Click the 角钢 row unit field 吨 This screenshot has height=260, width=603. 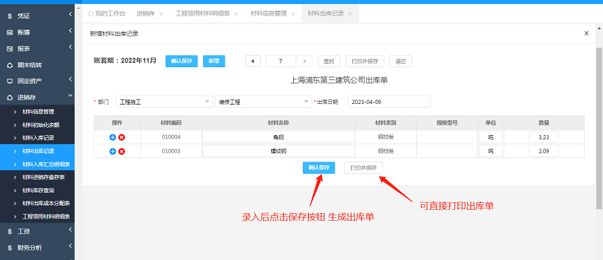point(491,137)
